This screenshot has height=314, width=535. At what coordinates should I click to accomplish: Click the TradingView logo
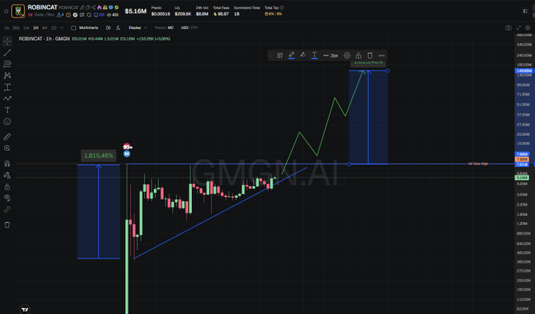[25, 309]
